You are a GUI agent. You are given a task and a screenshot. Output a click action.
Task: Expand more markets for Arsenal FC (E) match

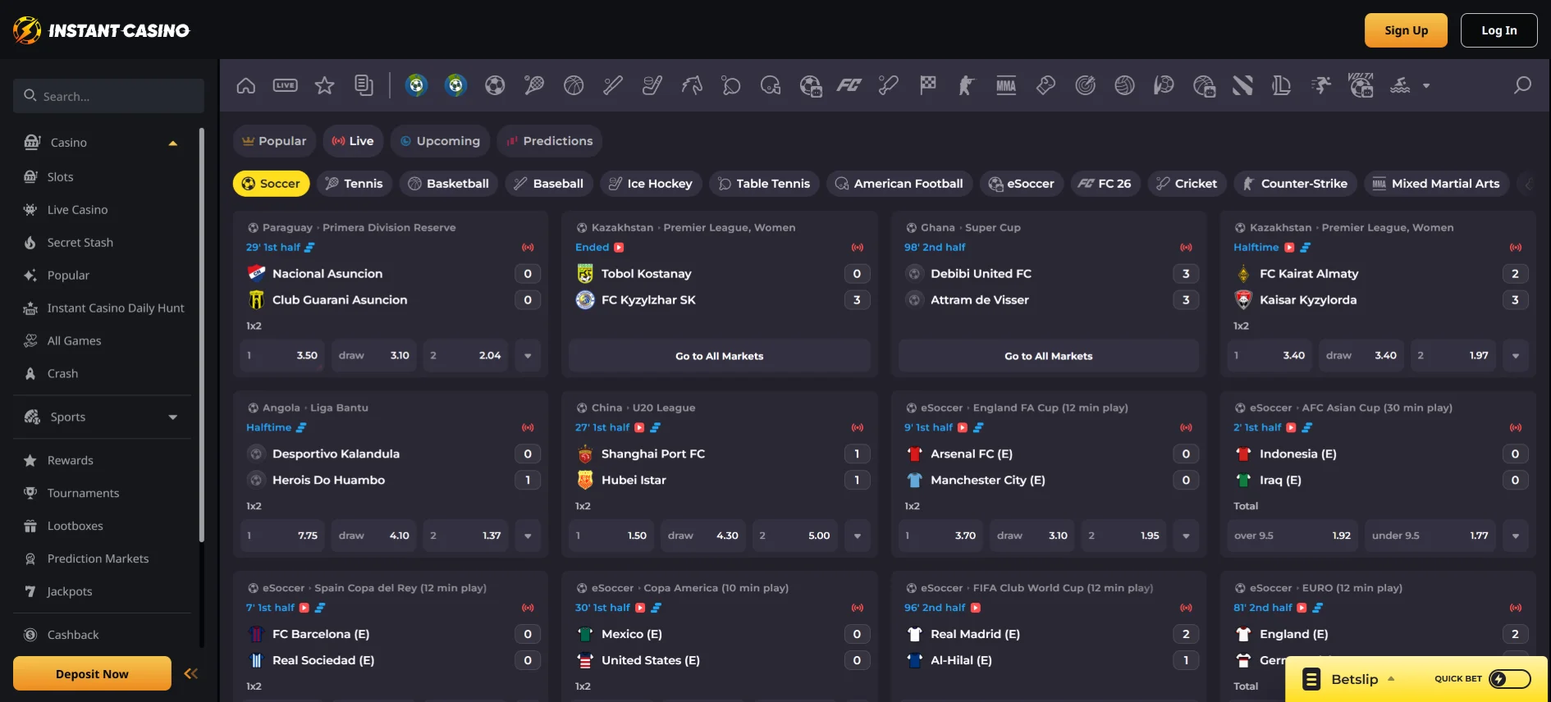pos(1186,536)
